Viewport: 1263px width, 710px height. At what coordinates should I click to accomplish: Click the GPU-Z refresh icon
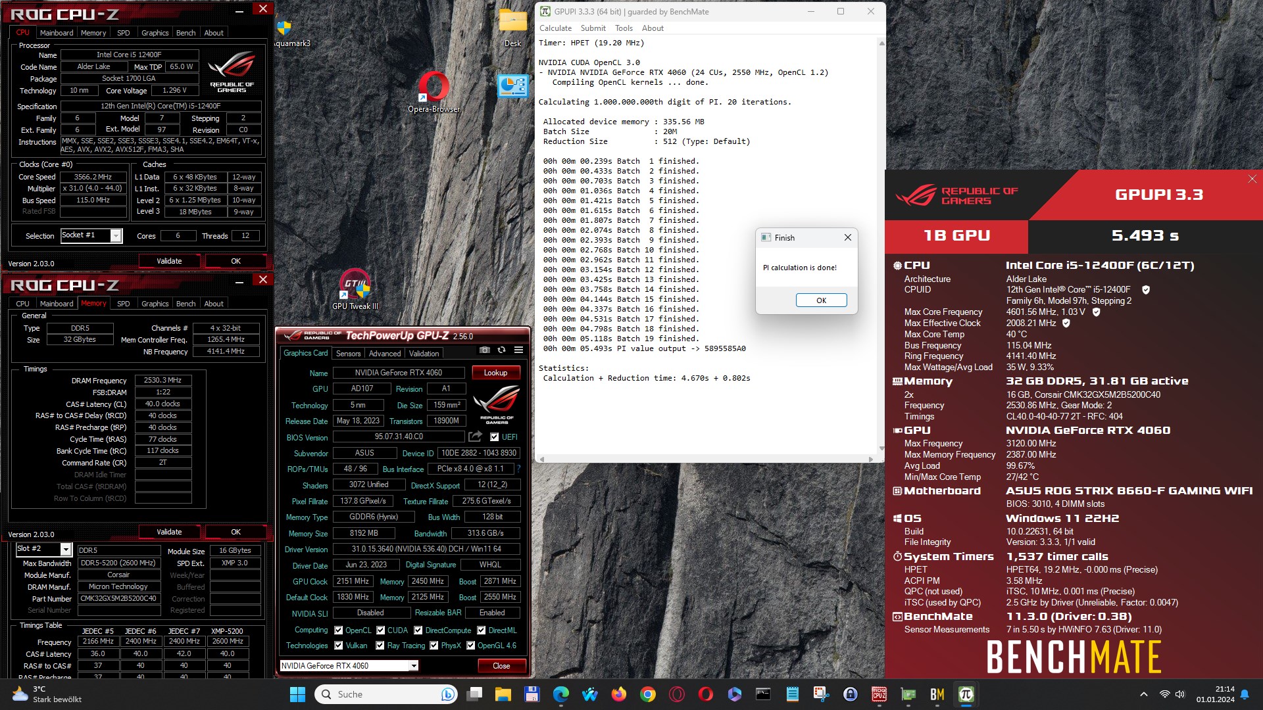tap(501, 350)
